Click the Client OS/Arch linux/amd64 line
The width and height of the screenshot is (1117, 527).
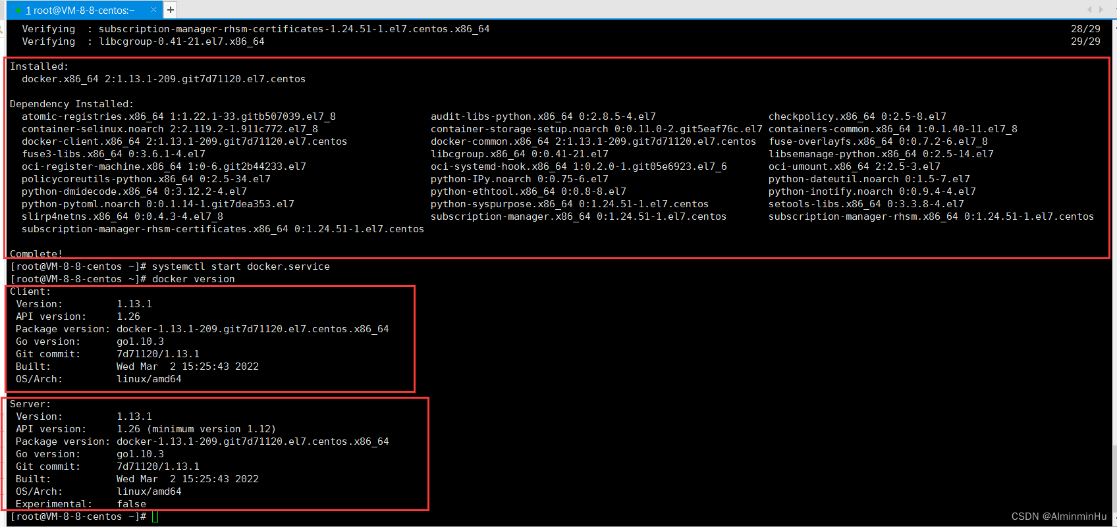[x=99, y=379]
